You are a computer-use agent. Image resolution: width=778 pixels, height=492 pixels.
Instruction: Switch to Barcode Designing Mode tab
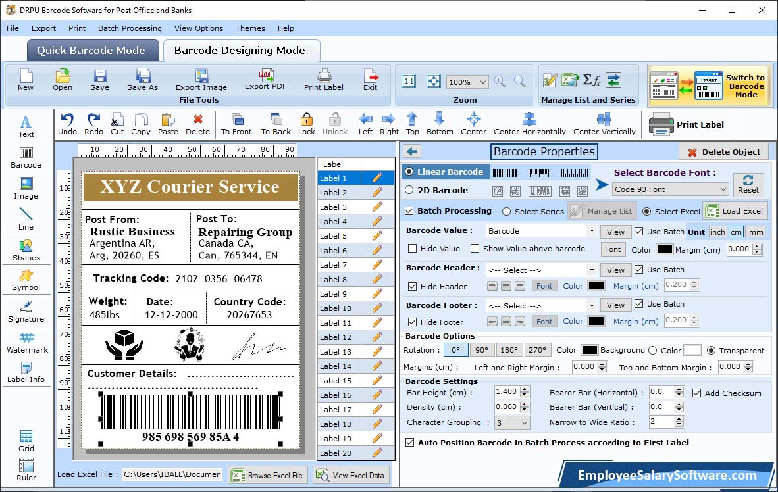point(240,50)
